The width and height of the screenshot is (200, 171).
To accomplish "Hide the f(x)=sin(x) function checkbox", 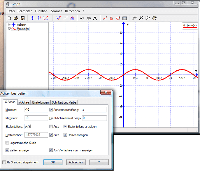I will point(10,29).
